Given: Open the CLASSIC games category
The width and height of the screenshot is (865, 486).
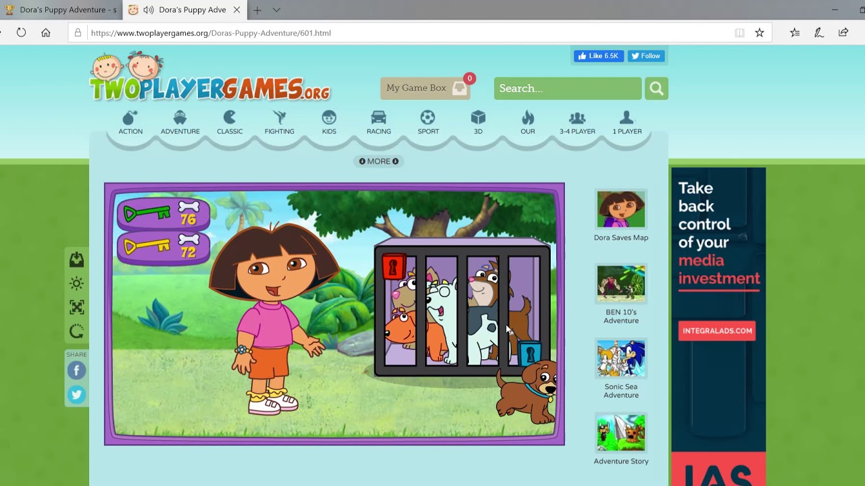Looking at the screenshot, I should [x=230, y=122].
